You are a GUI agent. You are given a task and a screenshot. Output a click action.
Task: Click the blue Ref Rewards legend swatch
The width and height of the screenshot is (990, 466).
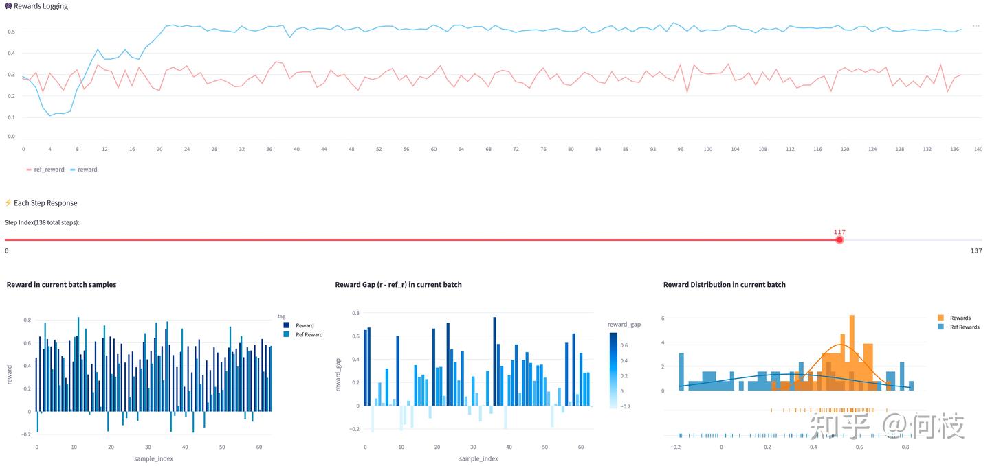[x=941, y=327]
